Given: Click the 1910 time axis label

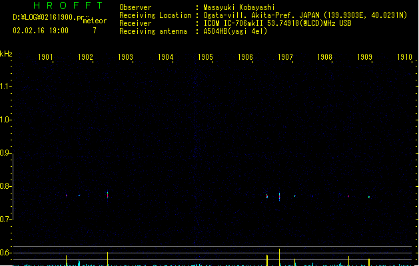Looking at the screenshot, I should pyautogui.click(x=404, y=57).
